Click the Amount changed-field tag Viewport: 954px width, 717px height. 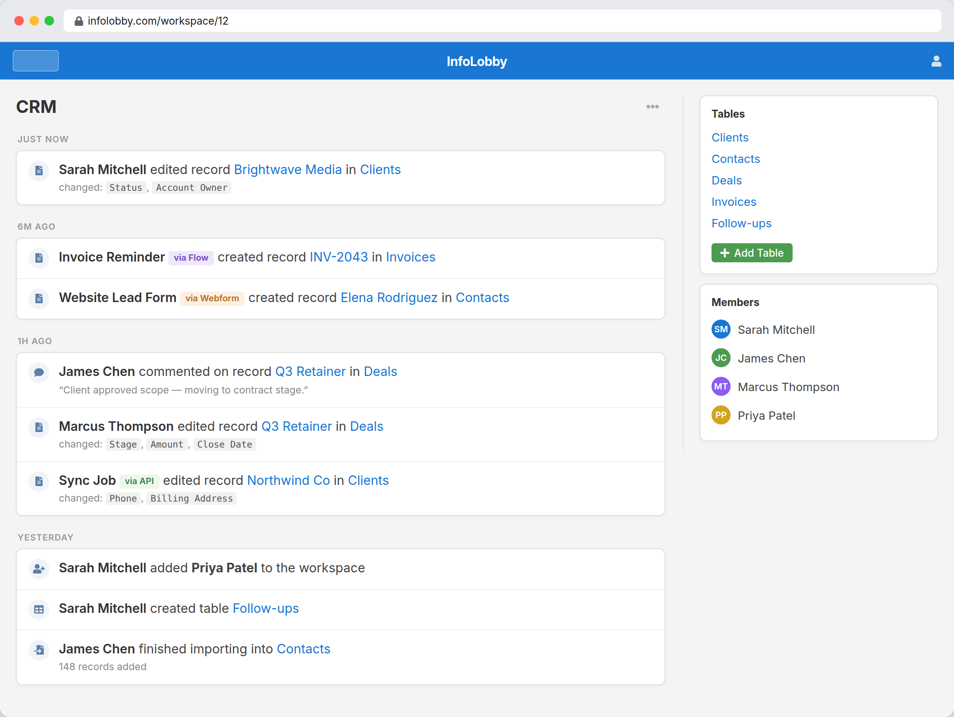[x=167, y=444]
